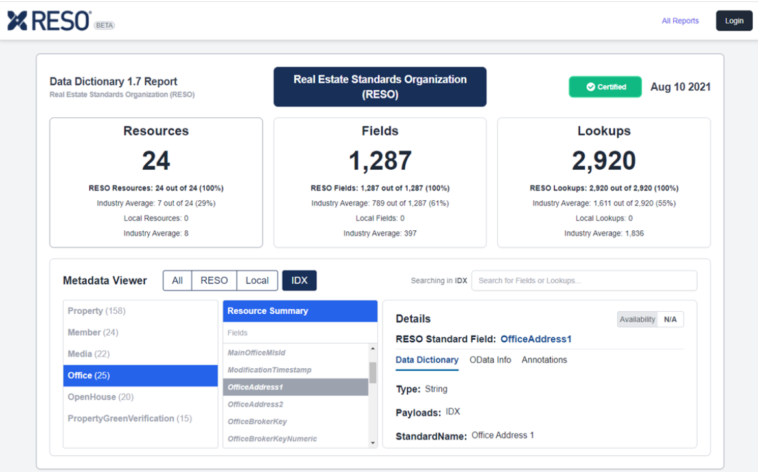The width and height of the screenshot is (758, 472).
Task: Click the Resource Summary header
Action: (x=300, y=311)
